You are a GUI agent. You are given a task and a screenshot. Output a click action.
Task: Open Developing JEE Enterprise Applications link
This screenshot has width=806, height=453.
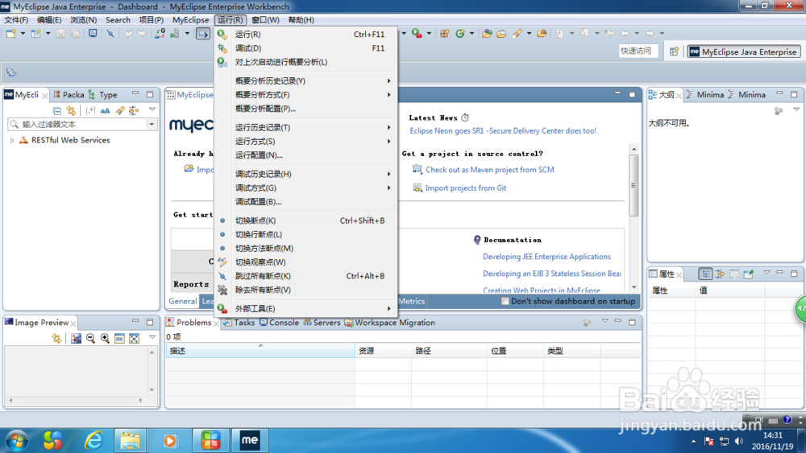click(x=546, y=257)
